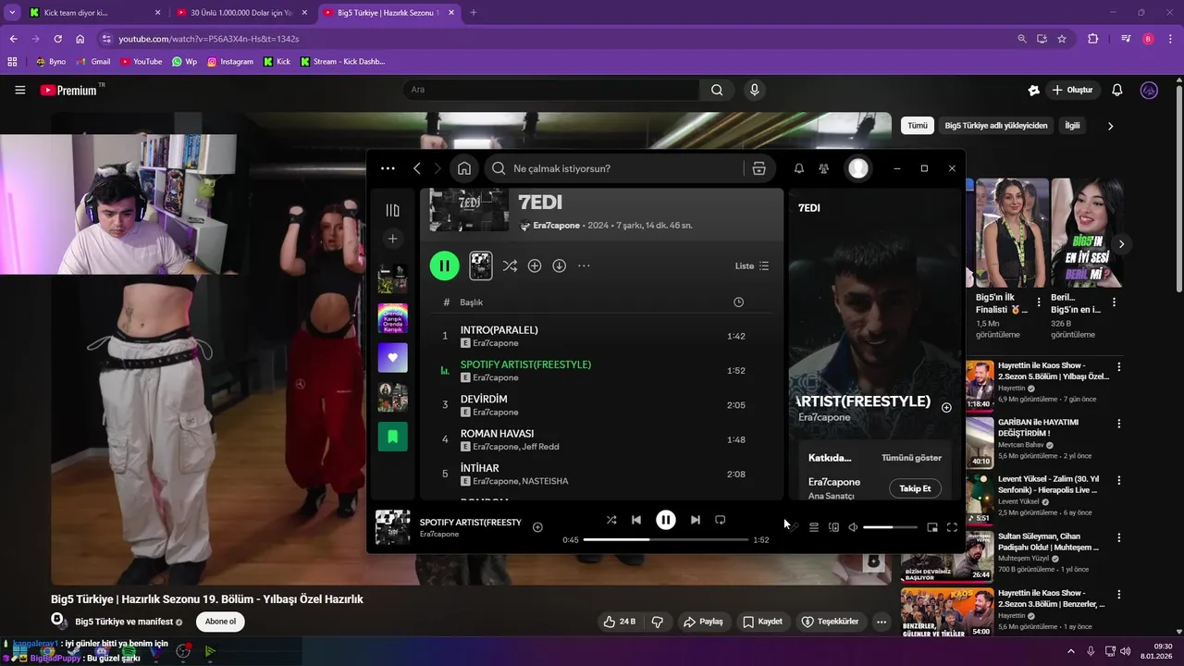The image size is (1184, 666).
Task: Open the green bookmark episodes playlist
Action: (392, 437)
